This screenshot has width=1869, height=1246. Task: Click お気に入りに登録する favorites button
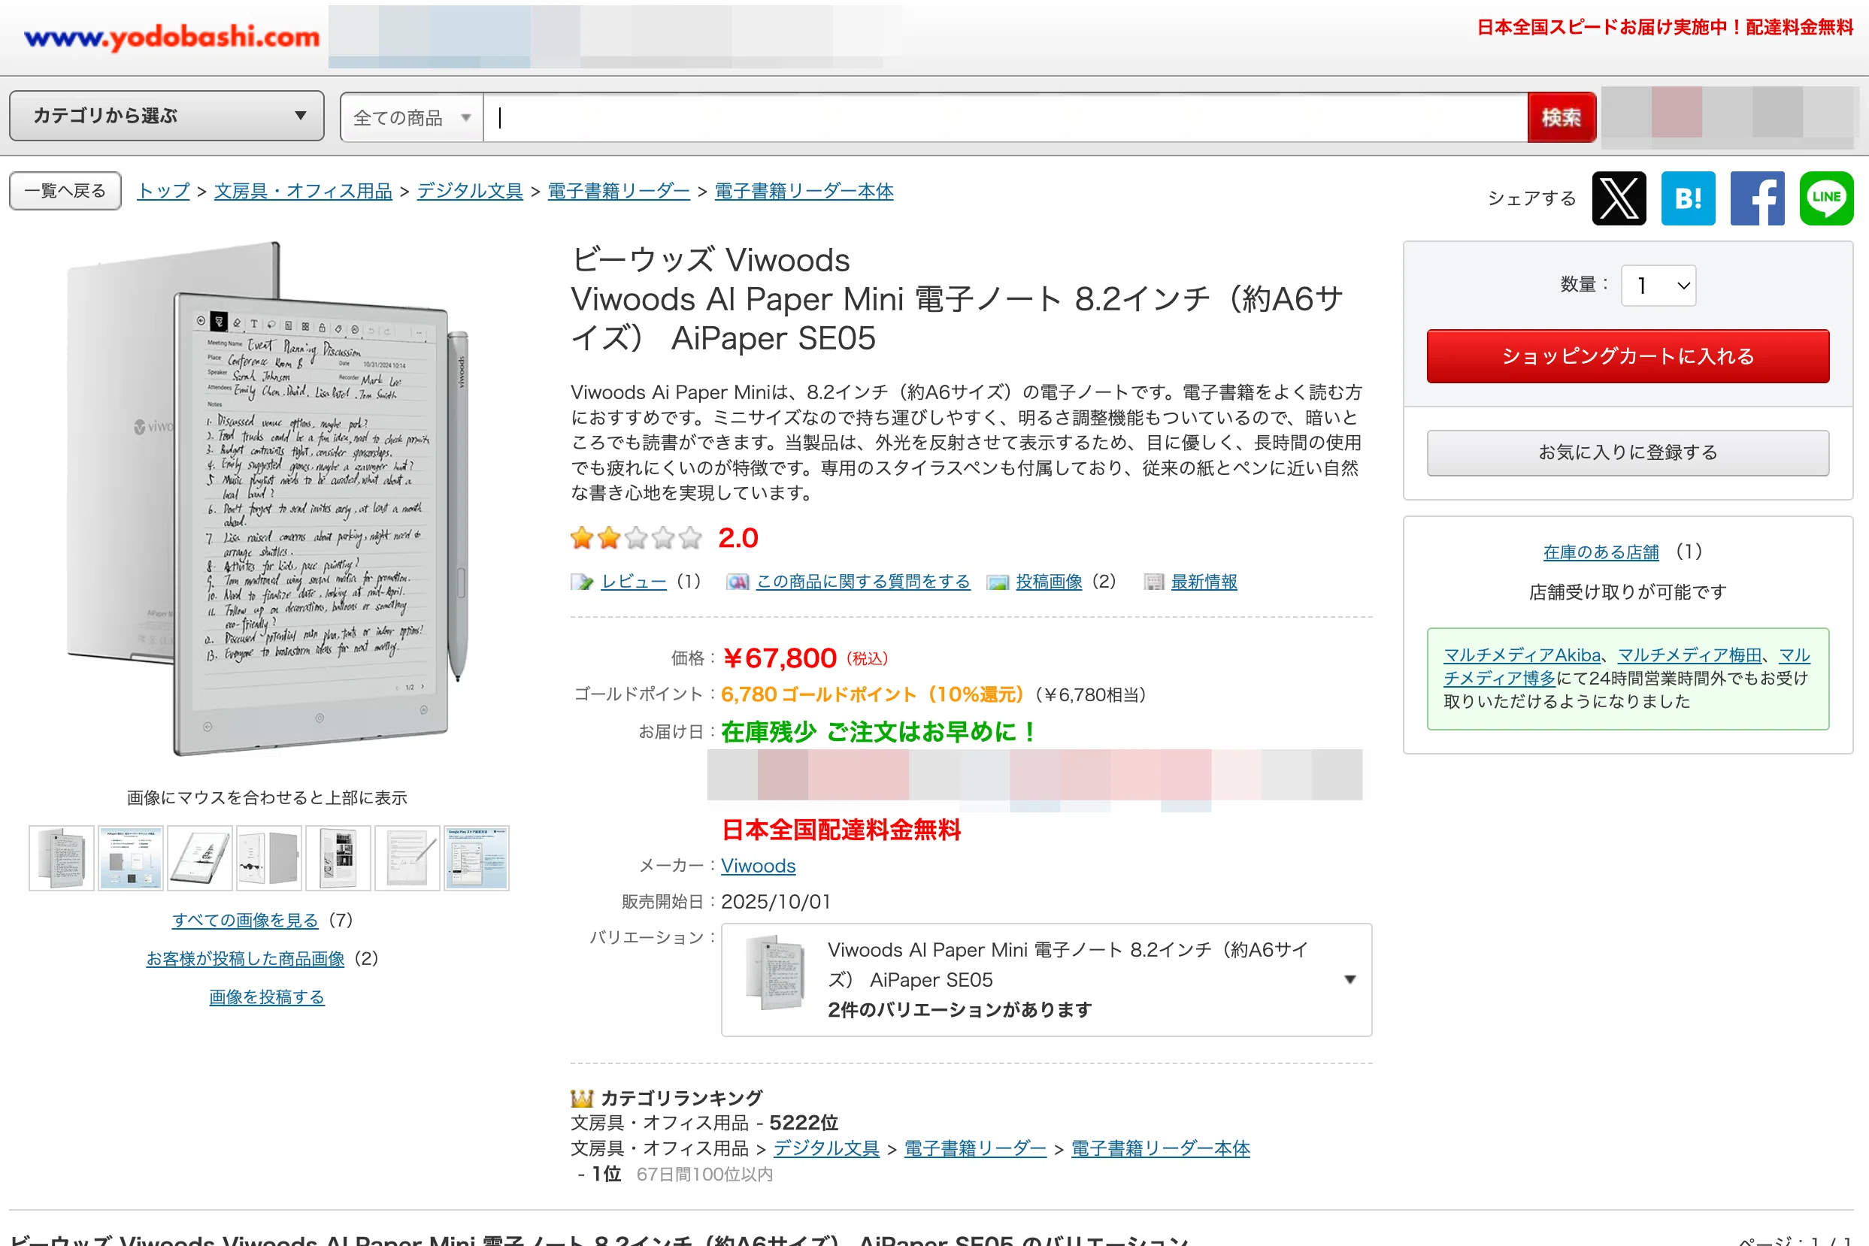[1628, 452]
